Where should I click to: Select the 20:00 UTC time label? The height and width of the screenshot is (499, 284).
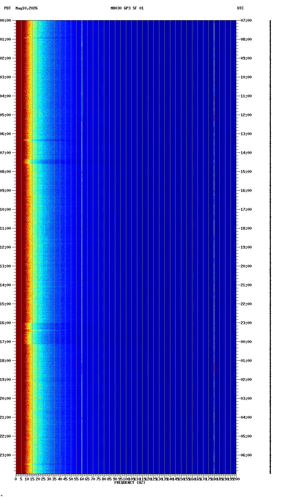(246, 266)
